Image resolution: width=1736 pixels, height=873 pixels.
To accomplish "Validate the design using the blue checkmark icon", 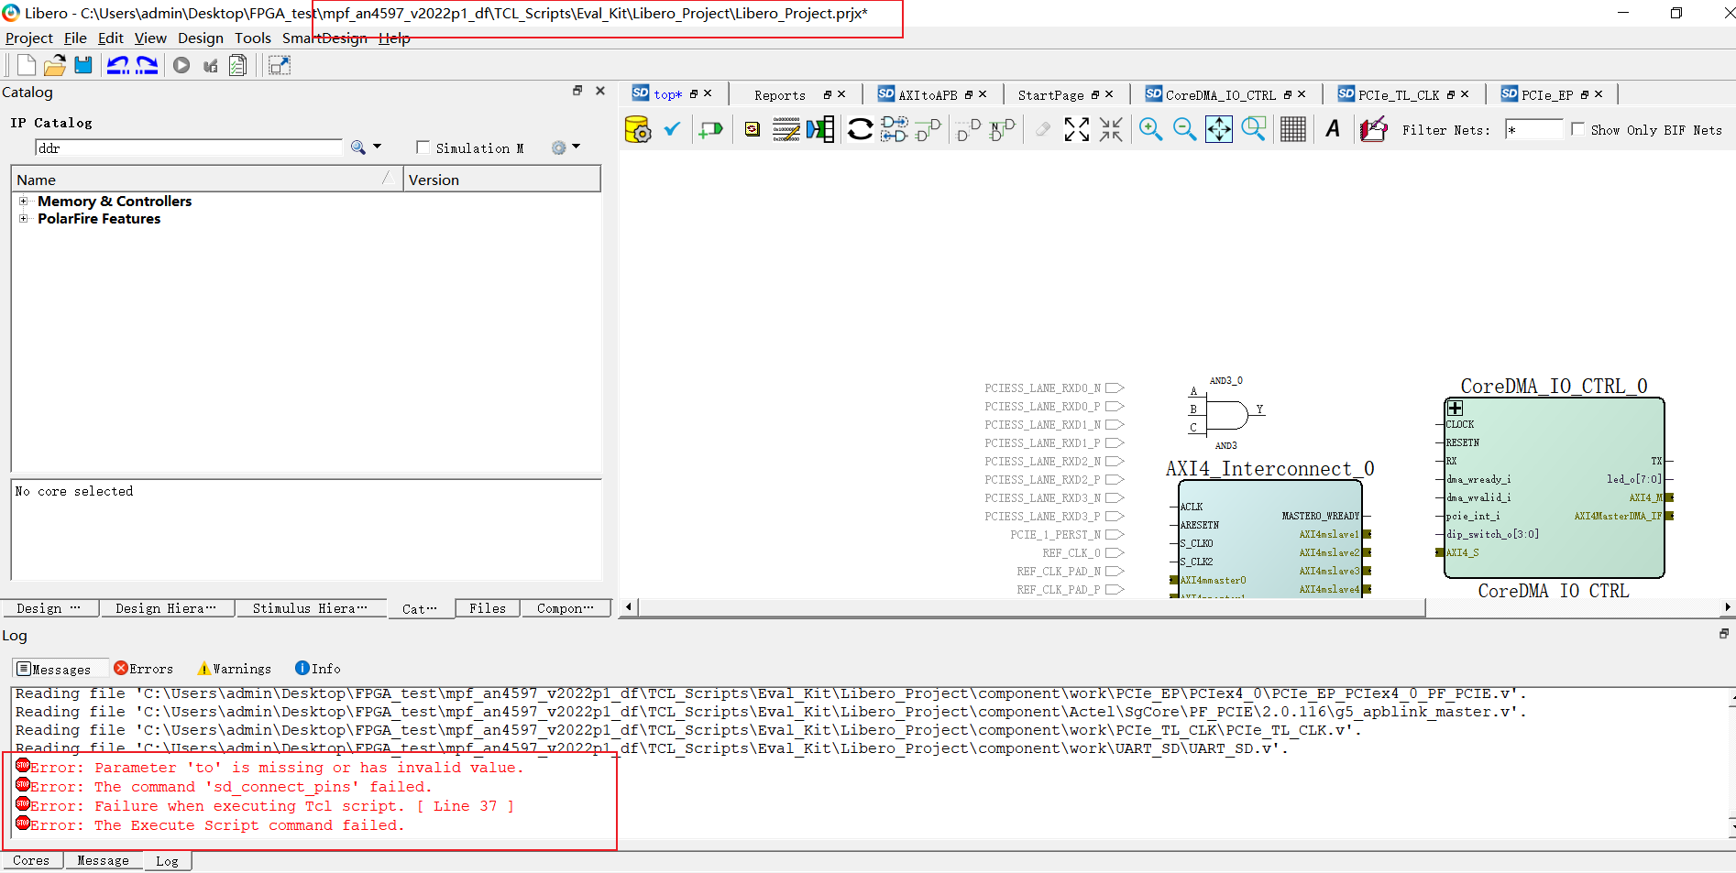I will point(672,129).
